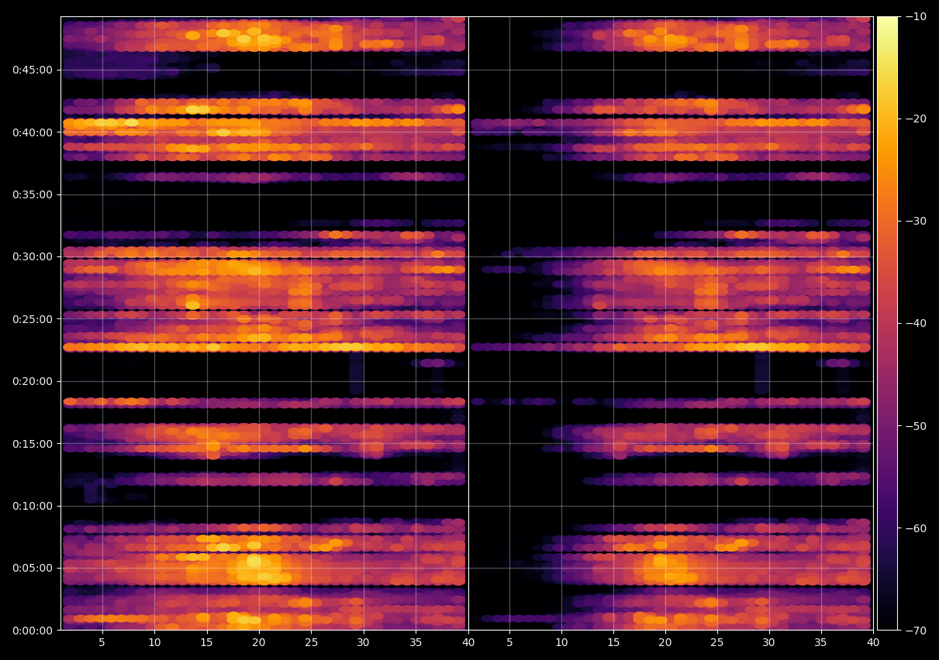The image size is (939, 660).
Task: Click the 0:35:00 time axis label
Action: pos(33,194)
